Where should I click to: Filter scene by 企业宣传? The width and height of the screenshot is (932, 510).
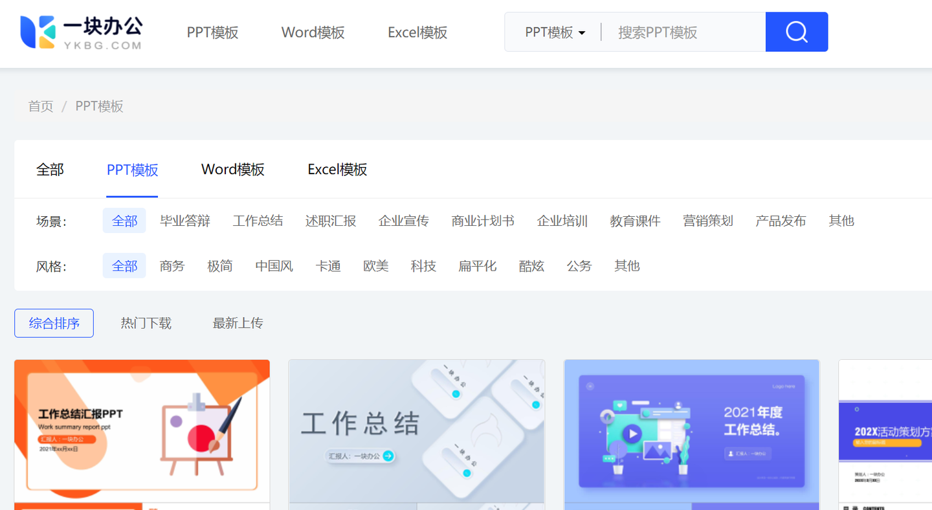[x=403, y=221]
